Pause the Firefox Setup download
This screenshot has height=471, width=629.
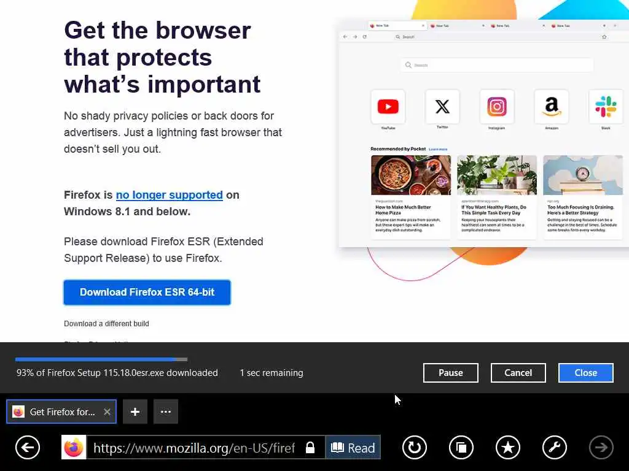click(451, 373)
